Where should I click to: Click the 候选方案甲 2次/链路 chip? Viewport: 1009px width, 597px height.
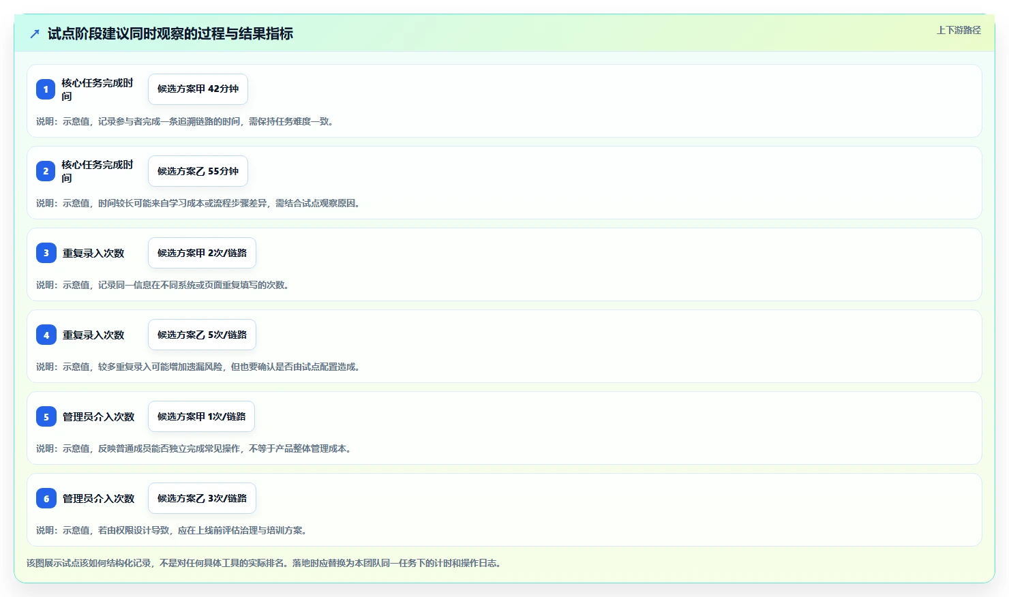(x=202, y=253)
